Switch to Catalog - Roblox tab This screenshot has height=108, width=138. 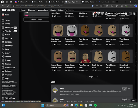[90, 2]
